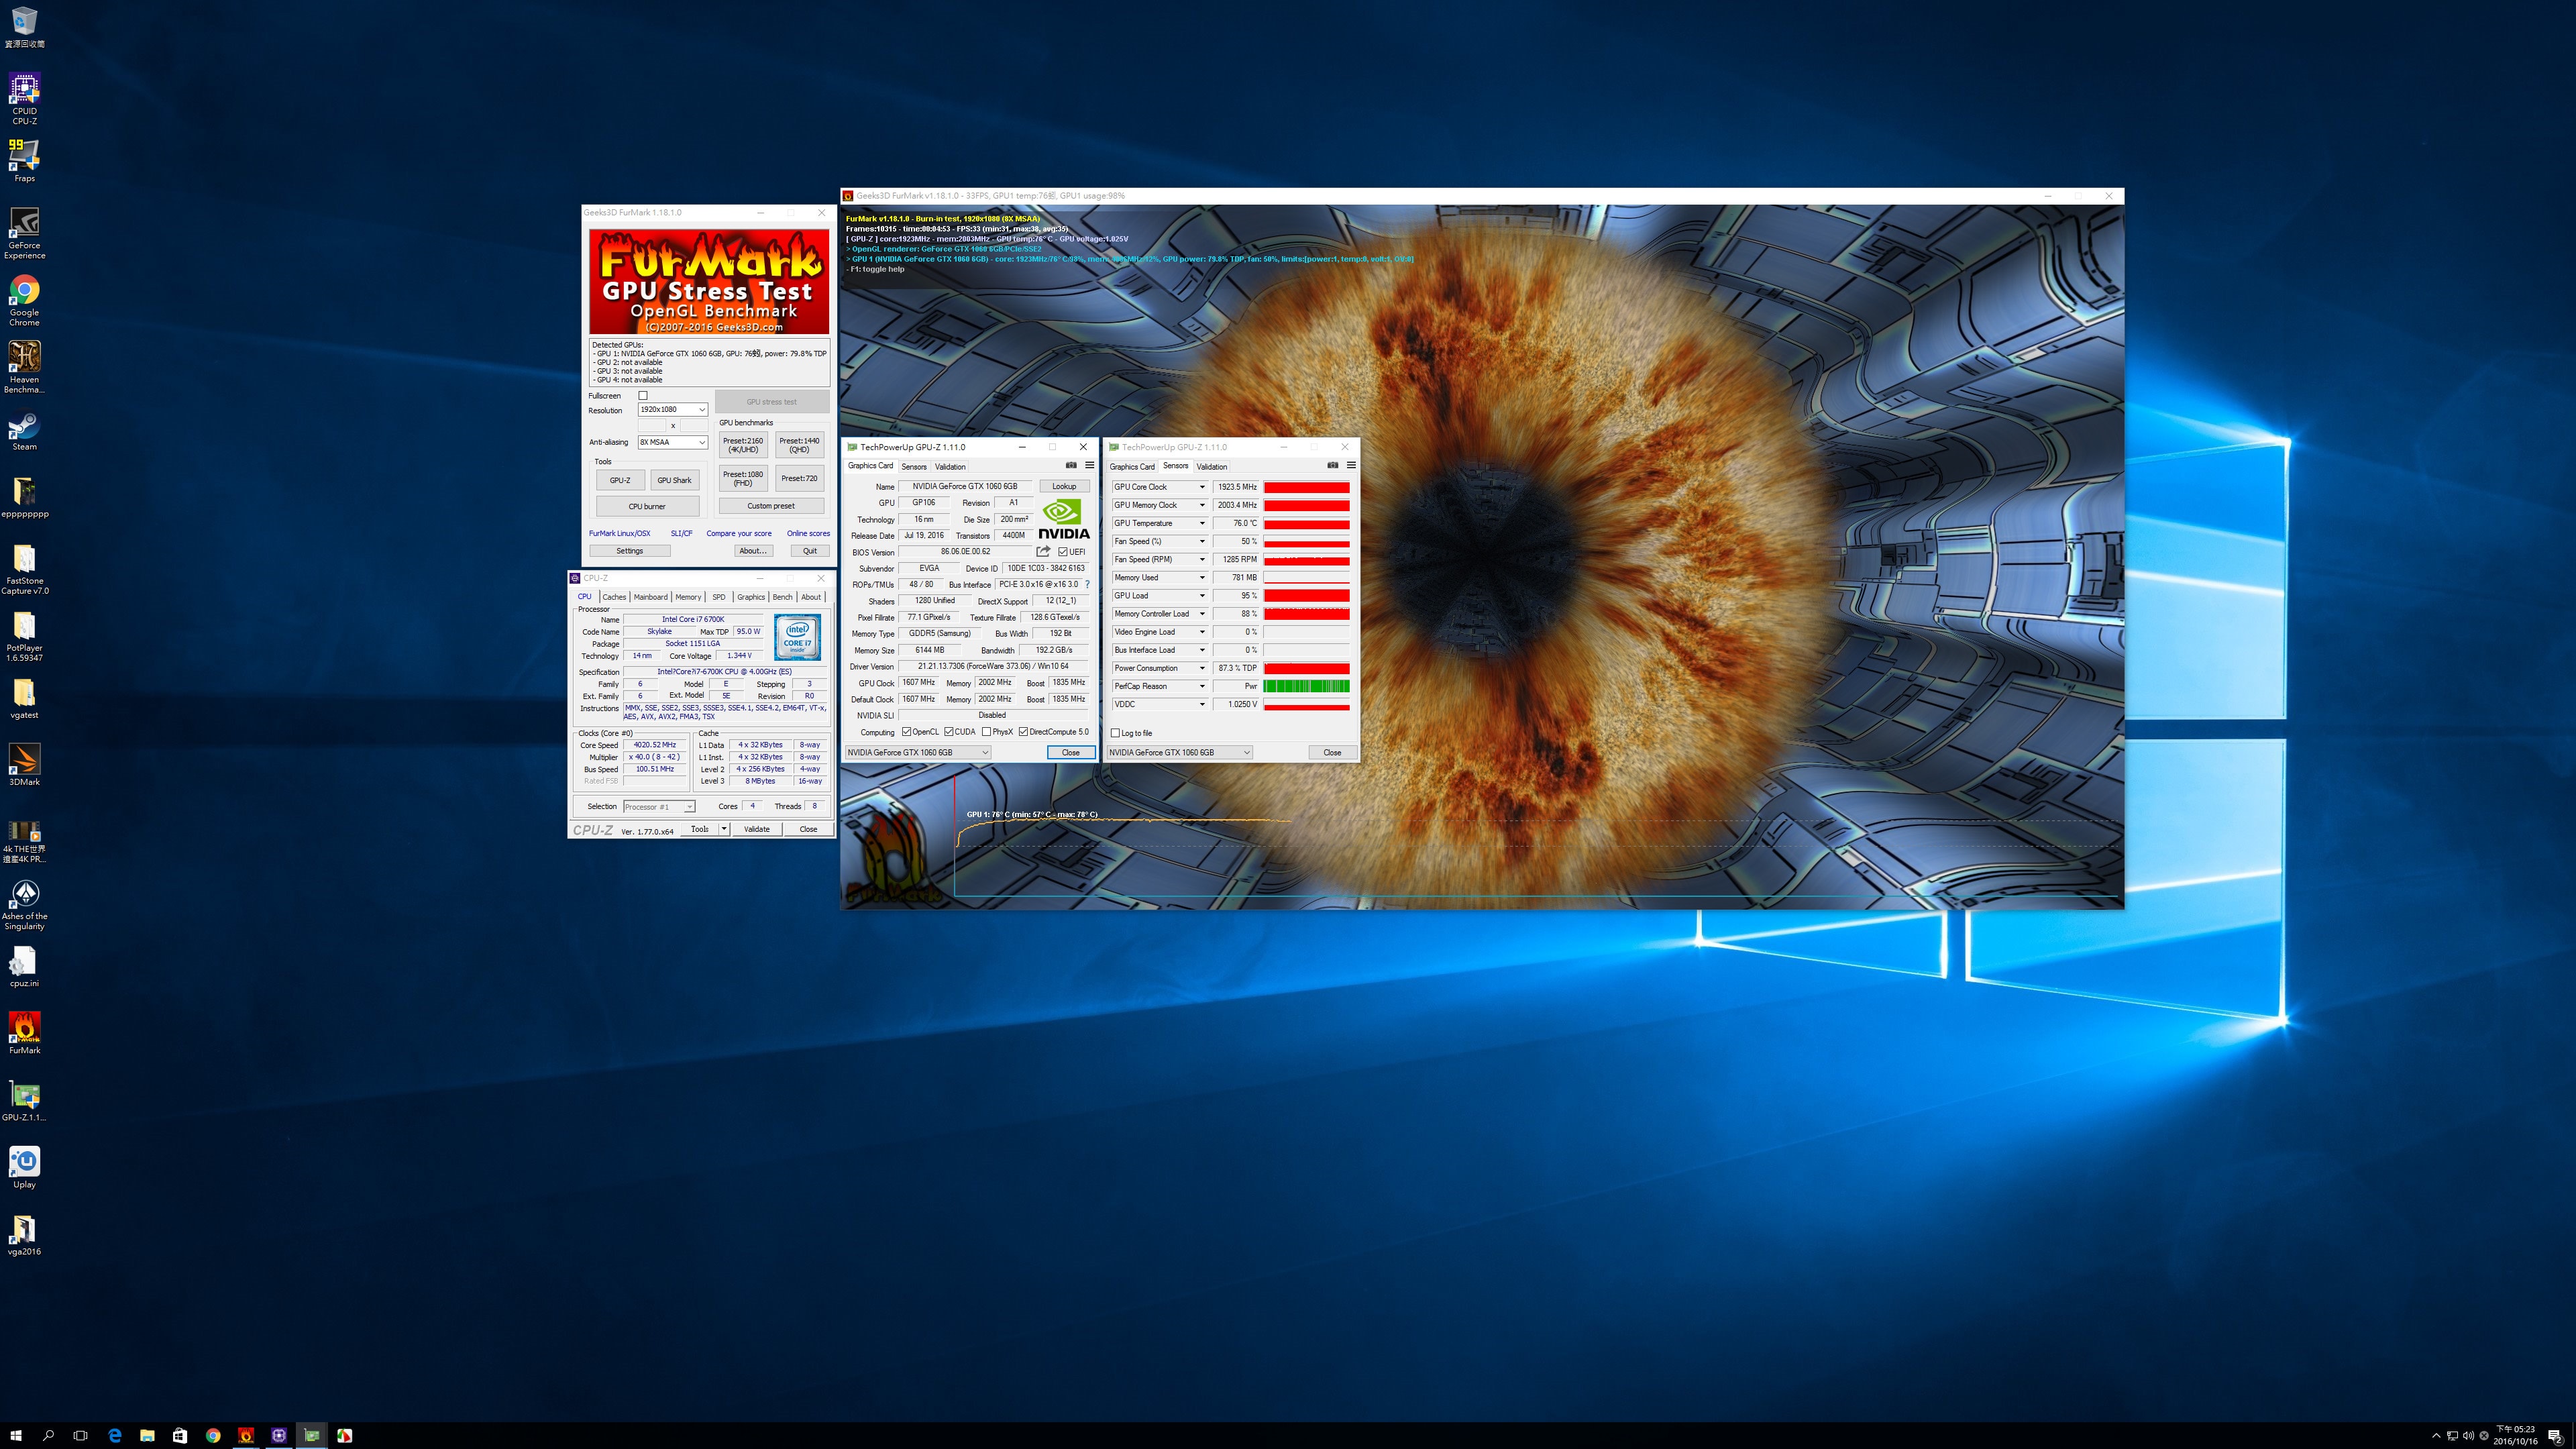Click the Lookup button in GPU-Z
Viewport: 2576px width, 1449px height.
(1064, 486)
